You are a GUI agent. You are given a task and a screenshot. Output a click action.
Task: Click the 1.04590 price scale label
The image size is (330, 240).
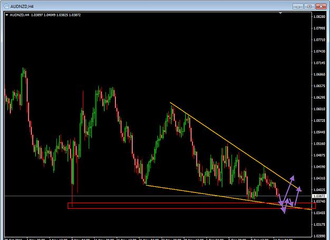point(319,167)
